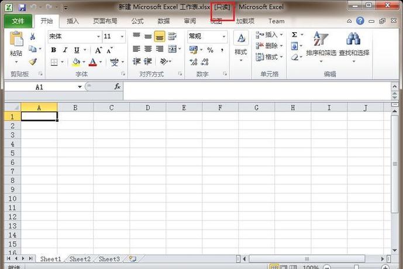This screenshot has height=269, width=403.
Task: Switch to the 插入 ribbon tab
Action: click(x=73, y=21)
